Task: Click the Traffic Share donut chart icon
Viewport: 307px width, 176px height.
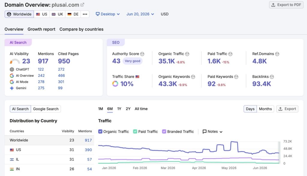Action: (115, 84)
